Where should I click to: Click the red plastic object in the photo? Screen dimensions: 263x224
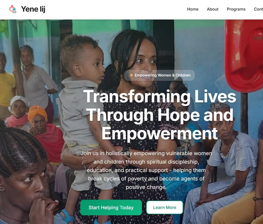click(244, 56)
